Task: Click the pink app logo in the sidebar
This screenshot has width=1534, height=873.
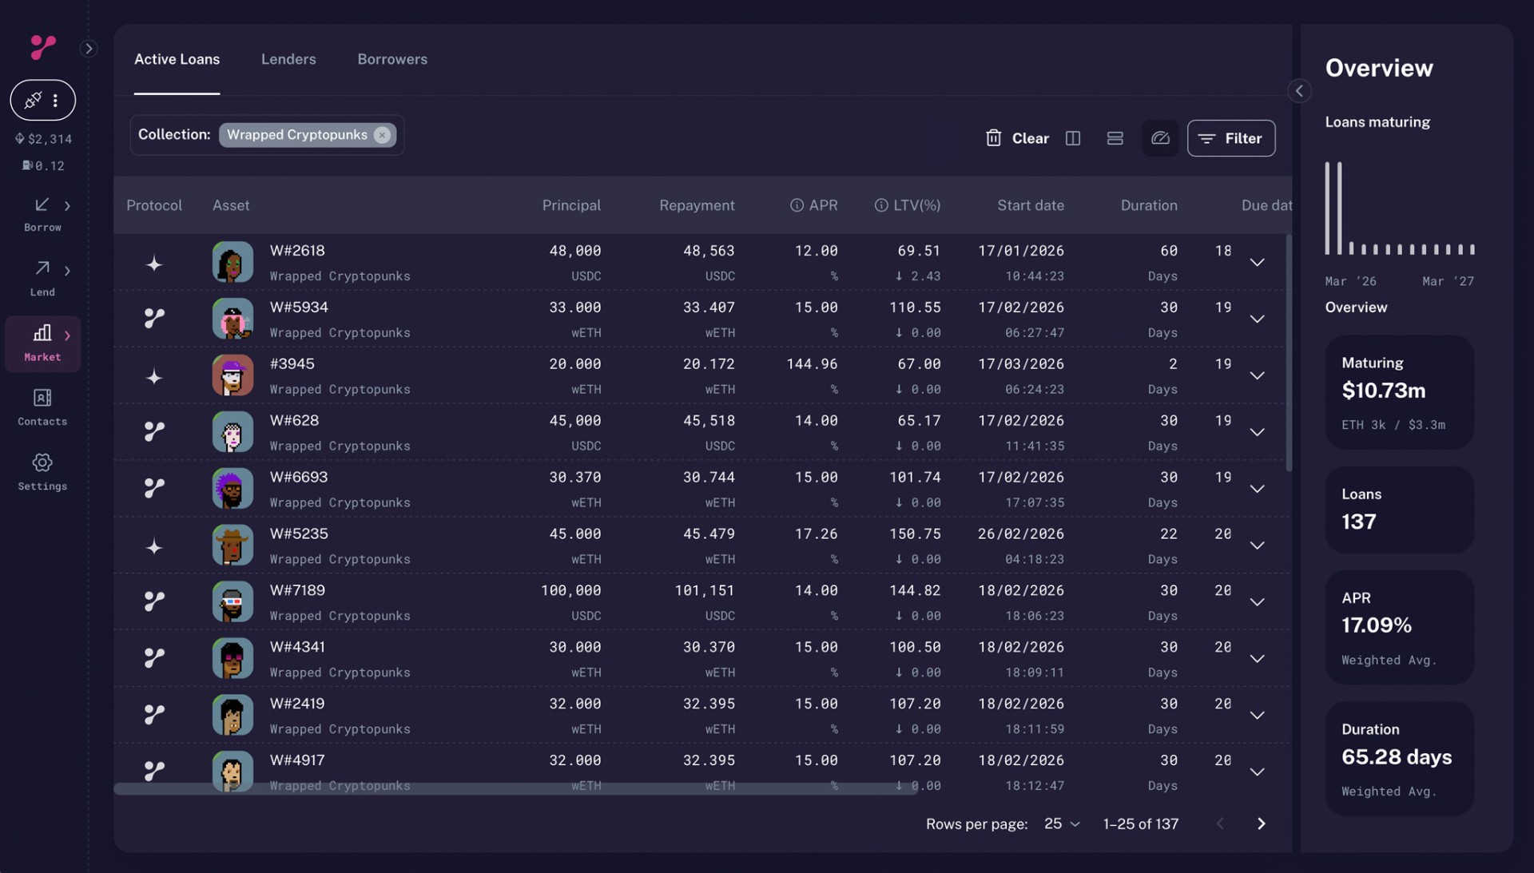Action: click(42, 47)
